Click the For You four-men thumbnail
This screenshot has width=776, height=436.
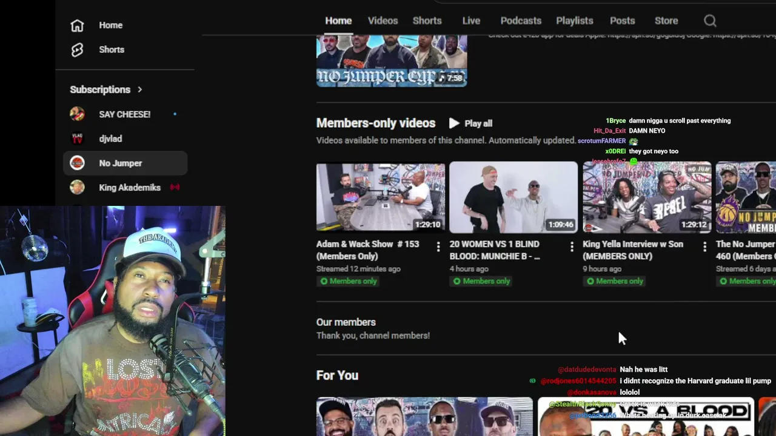click(x=424, y=417)
